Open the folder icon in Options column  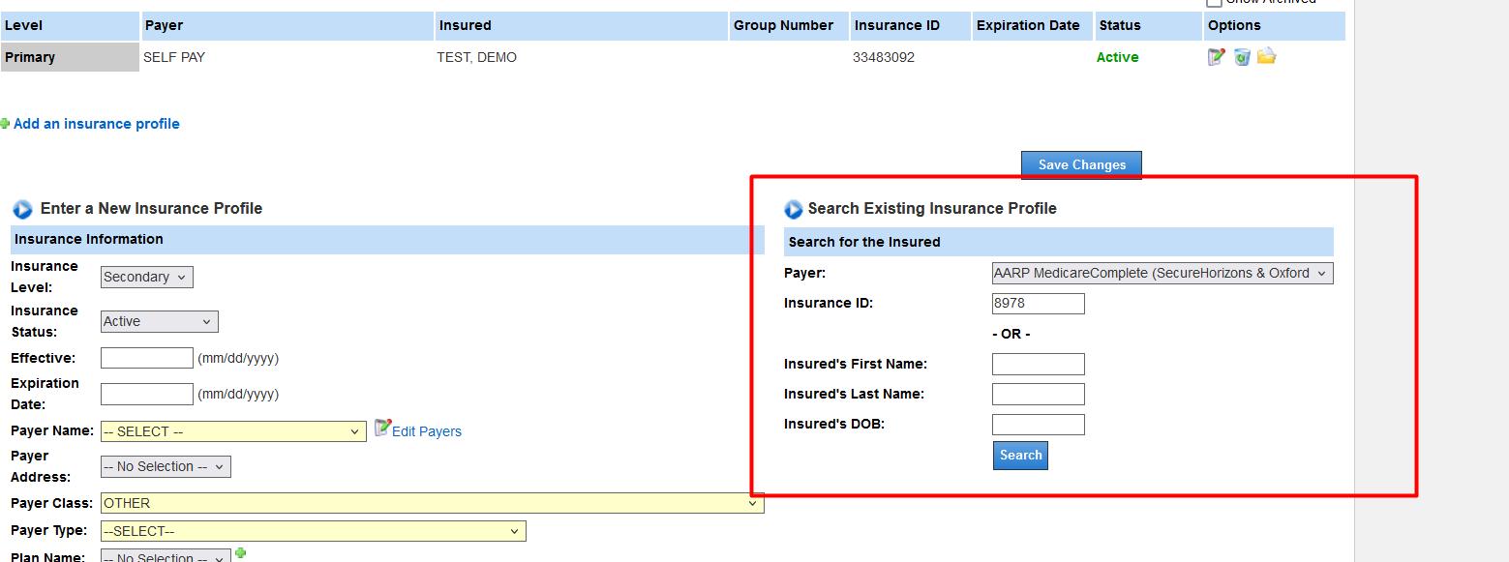point(1266,56)
